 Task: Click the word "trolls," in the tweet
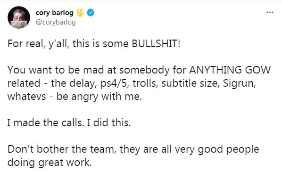[145, 83]
